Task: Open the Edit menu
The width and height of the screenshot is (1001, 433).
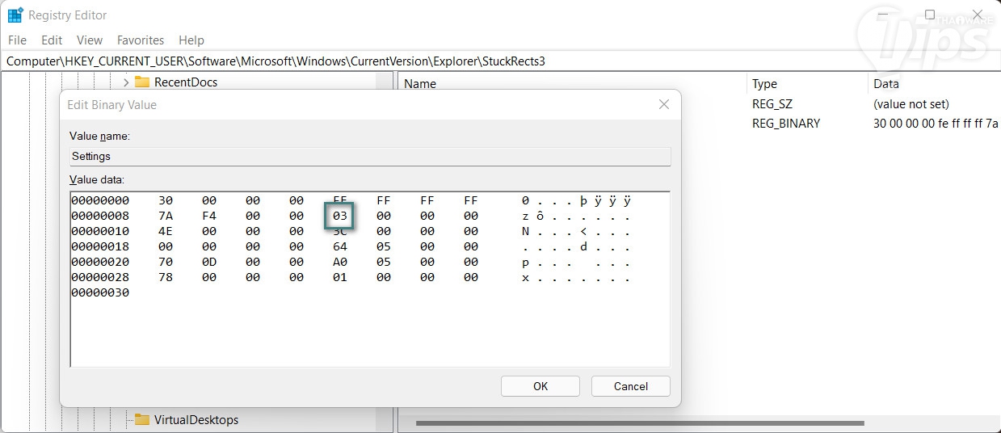Action: pos(52,40)
